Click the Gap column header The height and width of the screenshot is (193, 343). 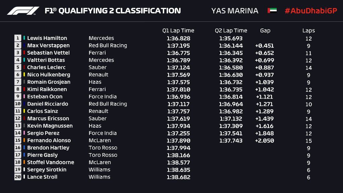click(x=265, y=30)
